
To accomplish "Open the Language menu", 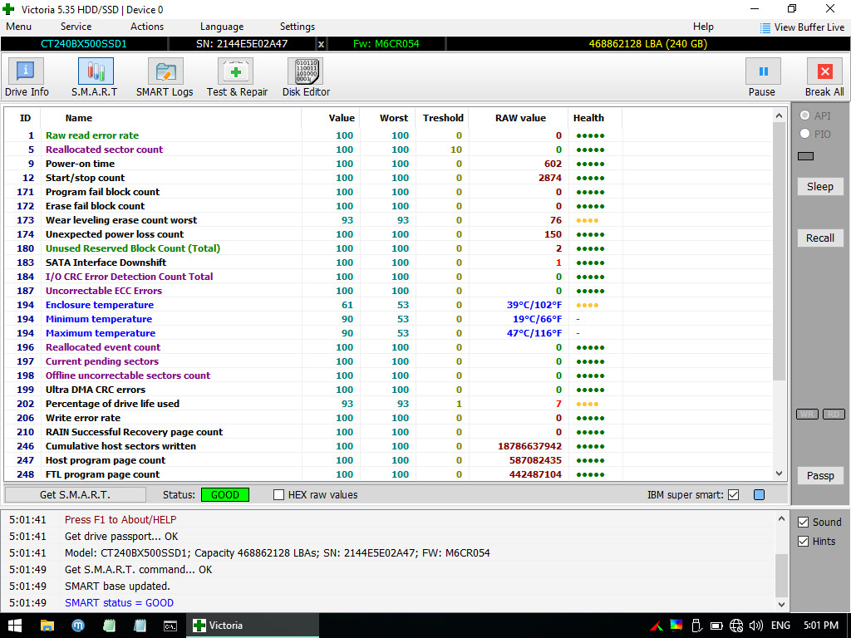I will coord(222,27).
